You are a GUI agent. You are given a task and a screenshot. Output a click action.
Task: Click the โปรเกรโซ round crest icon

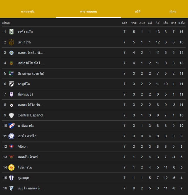(11, 167)
